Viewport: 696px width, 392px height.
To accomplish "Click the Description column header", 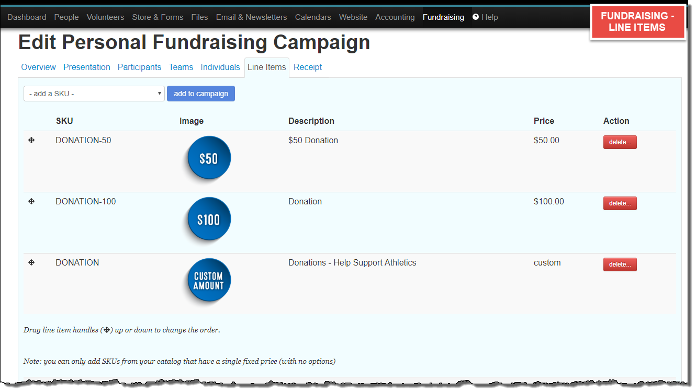I will (x=311, y=121).
